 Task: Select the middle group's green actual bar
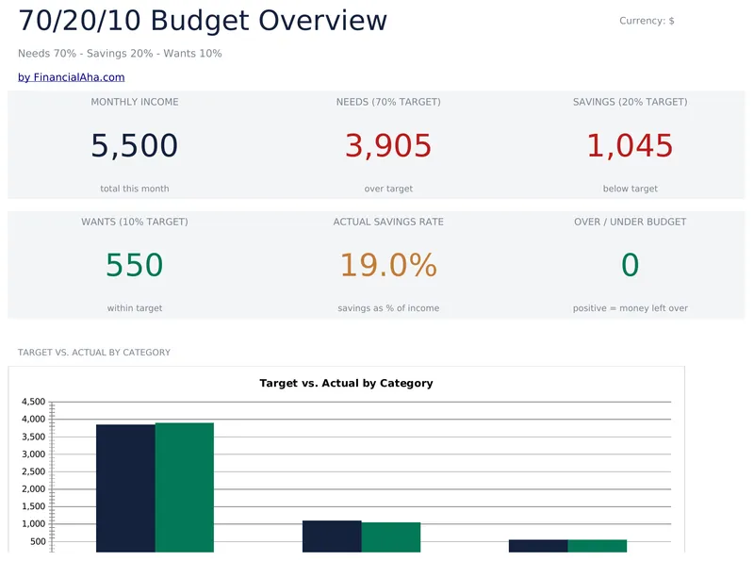(391, 536)
